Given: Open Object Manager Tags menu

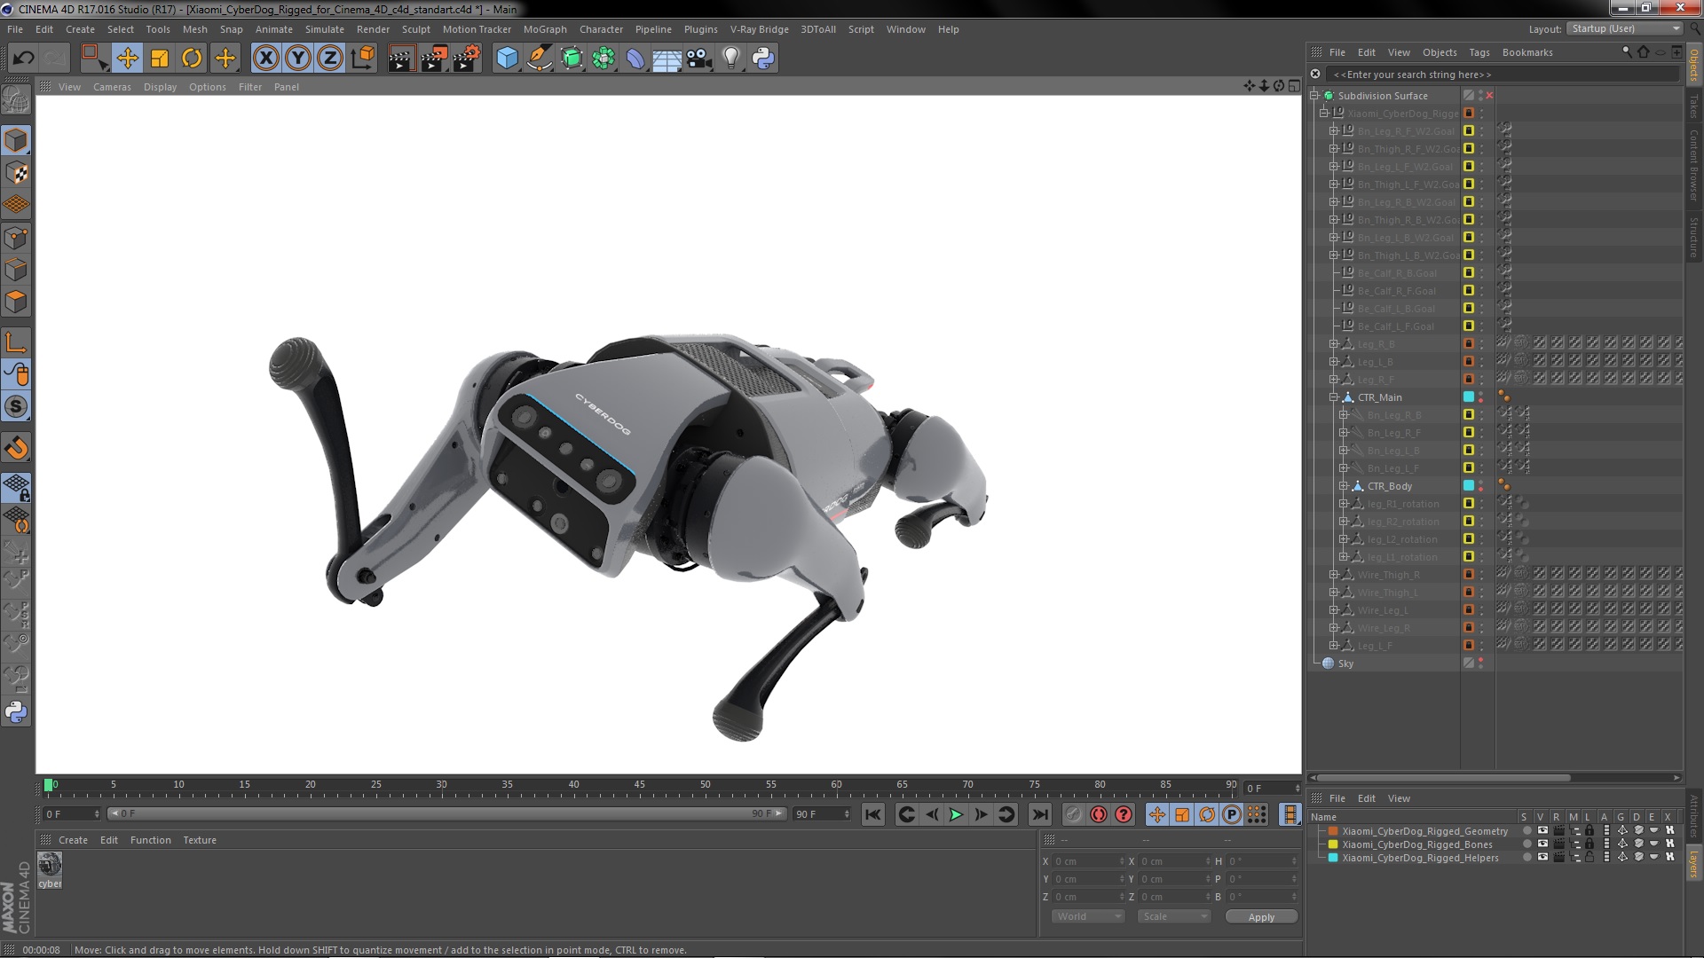Looking at the screenshot, I should click(1479, 52).
